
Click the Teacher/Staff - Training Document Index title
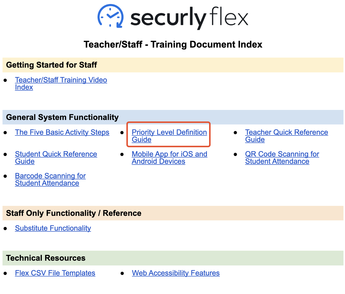(x=173, y=44)
